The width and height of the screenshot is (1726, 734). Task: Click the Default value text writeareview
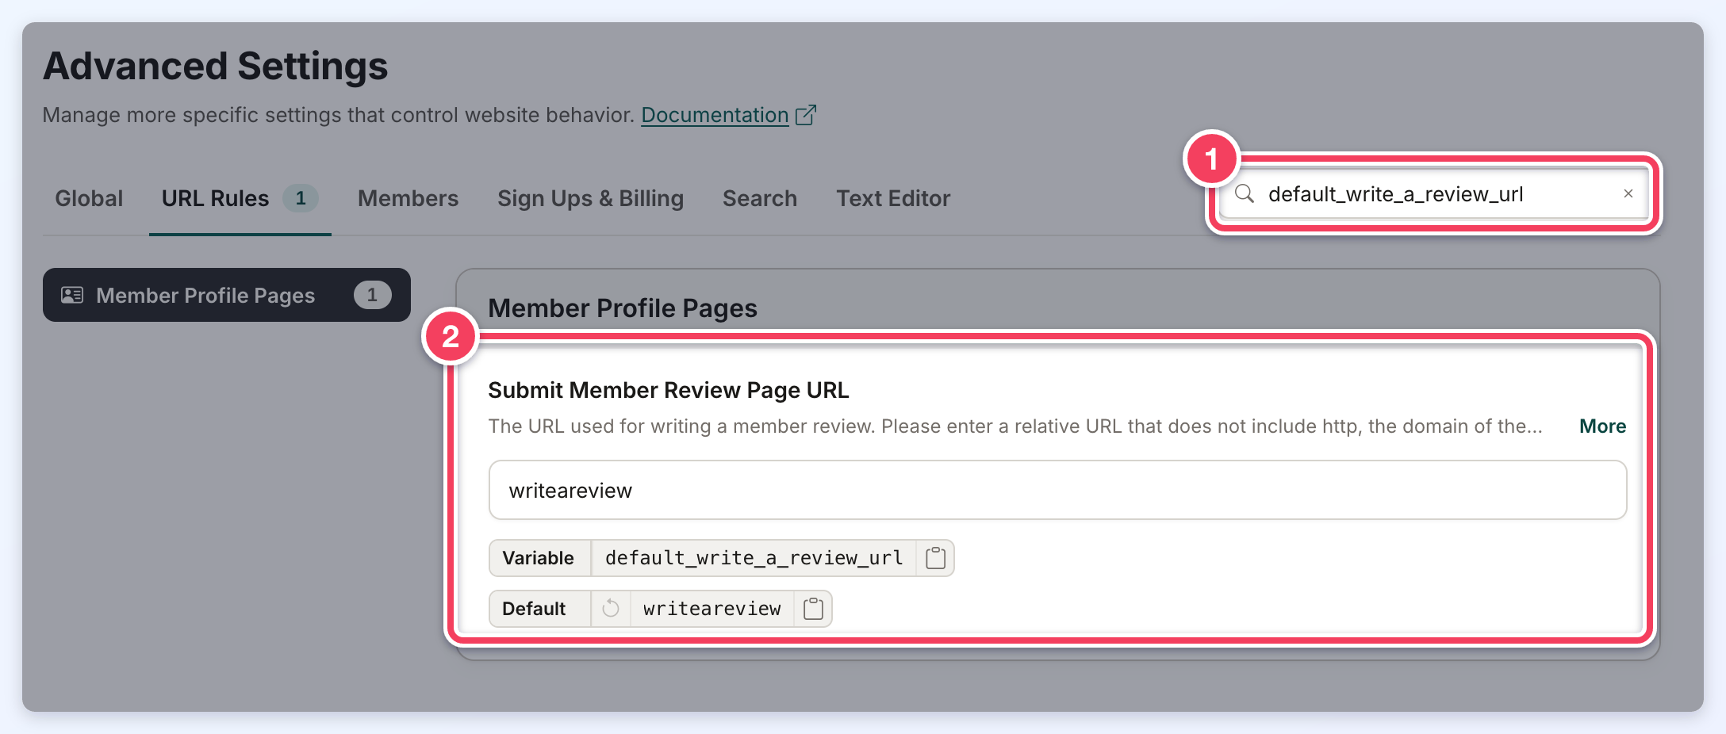click(712, 609)
